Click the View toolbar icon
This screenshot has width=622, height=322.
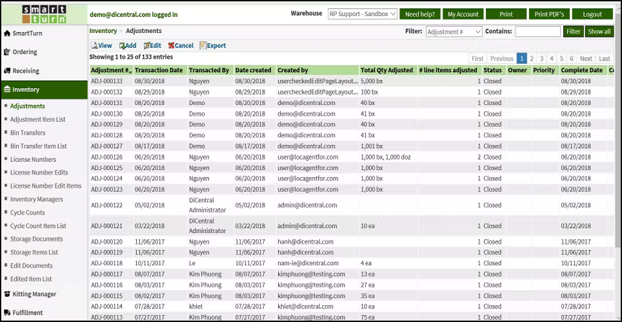tap(94, 46)
